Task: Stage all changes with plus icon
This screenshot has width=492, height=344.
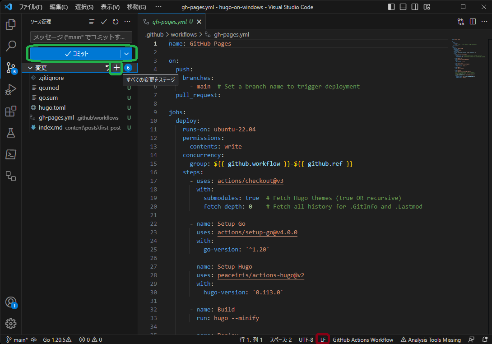Action: coord(116,67)
